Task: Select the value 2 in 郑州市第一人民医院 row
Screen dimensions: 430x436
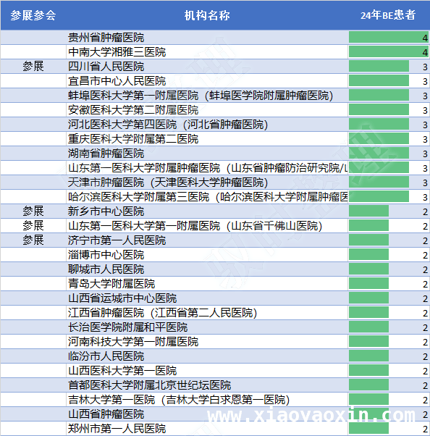Action: tap(425, 429)
